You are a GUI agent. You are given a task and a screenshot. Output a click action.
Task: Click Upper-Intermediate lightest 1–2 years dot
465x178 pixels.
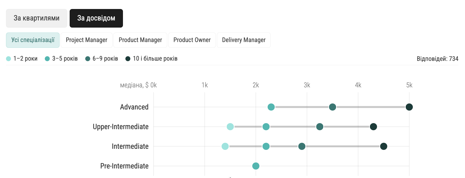(230, 127)
